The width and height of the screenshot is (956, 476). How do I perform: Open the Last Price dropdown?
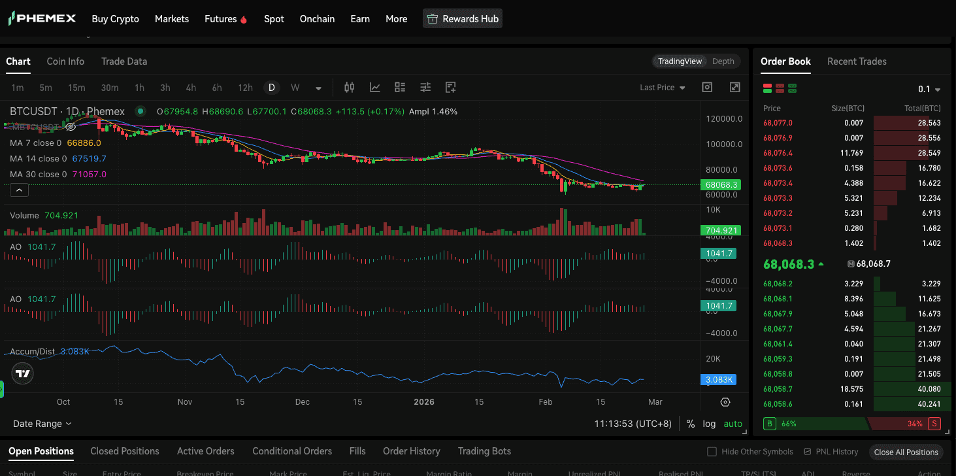[x=663, y=88]
